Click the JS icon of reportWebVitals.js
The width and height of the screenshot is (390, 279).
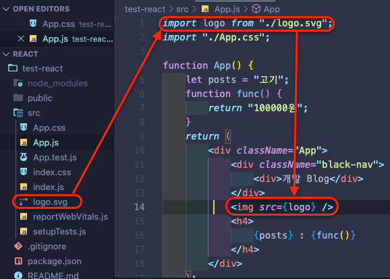click(24, 216)
